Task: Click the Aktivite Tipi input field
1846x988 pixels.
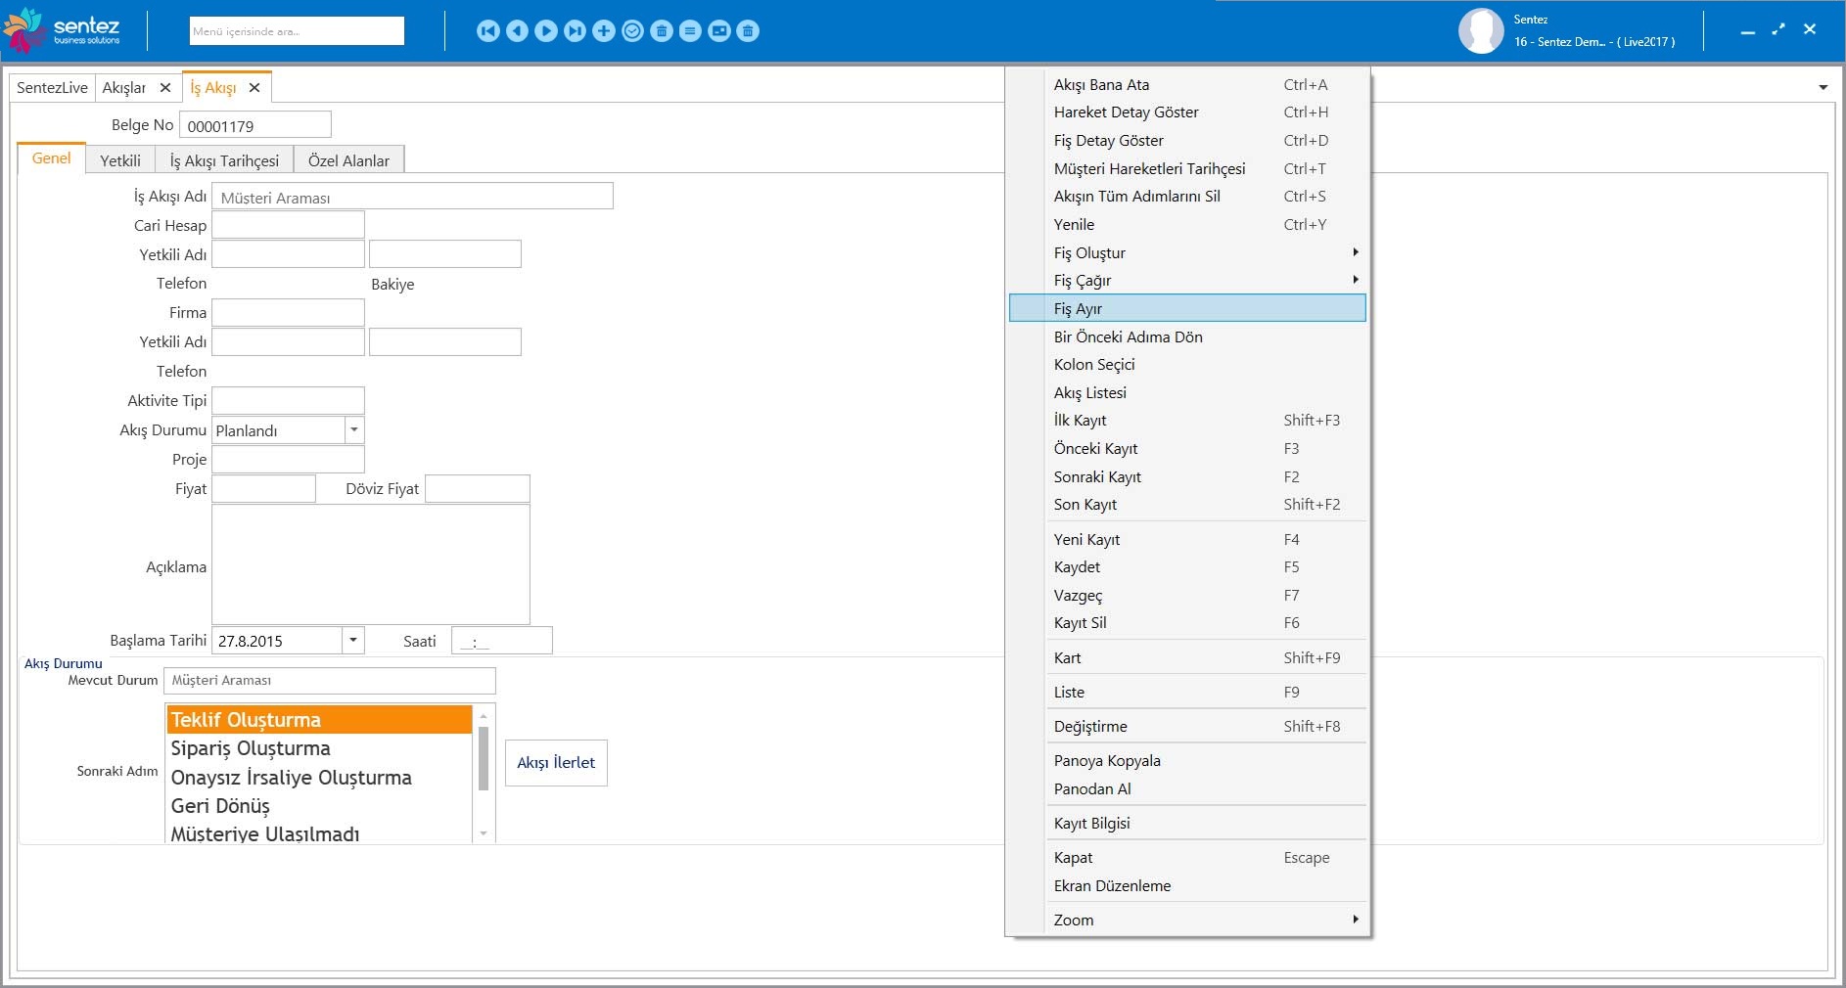Action: [x=288, y=401]
